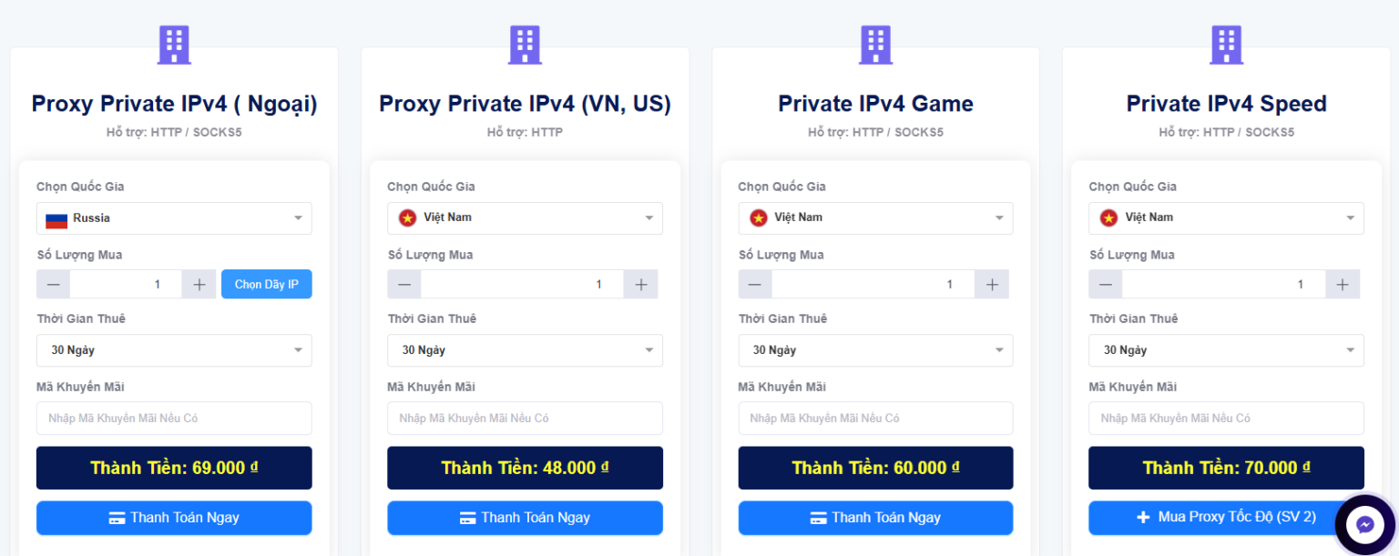Click promo code field in Private IPv4 Game card
The width and height of the screenshot is (1399, 556).
[875, 418]
